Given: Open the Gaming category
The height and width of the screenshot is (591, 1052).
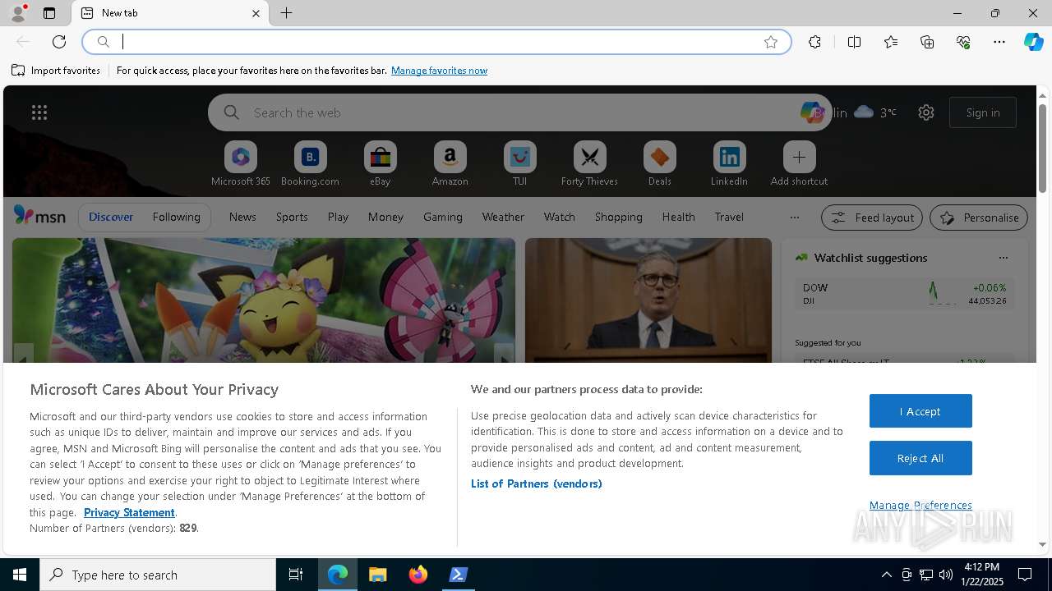Looking at the screenshot, I should tap(443, 217).
